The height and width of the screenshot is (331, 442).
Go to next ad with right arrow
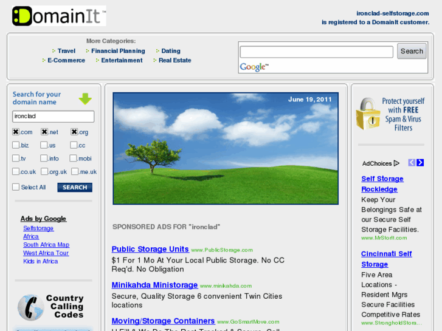[420, 163]
